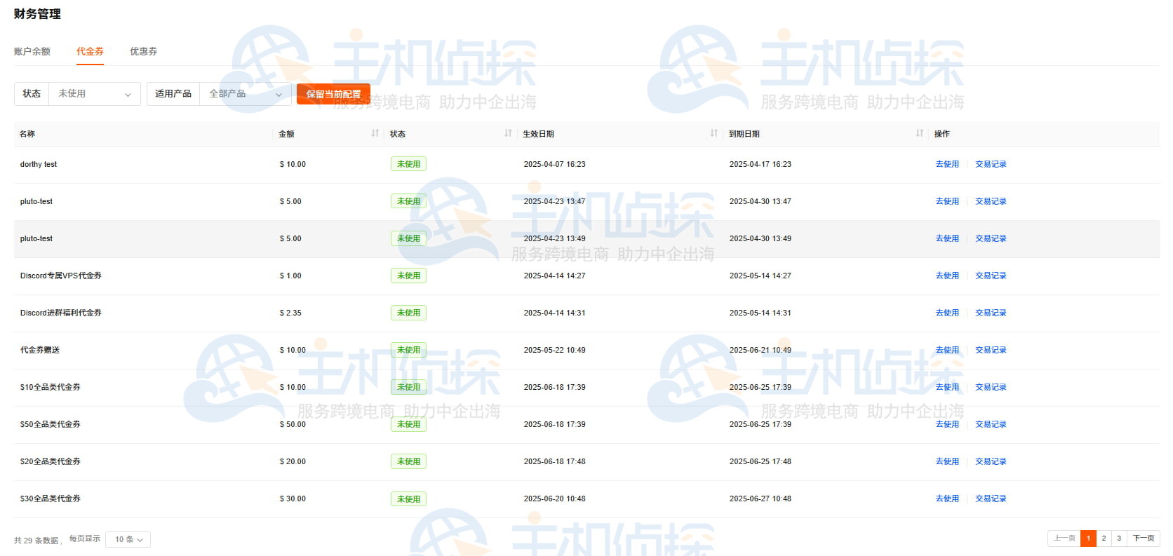1173x556 pixels.
Task: Switch to the 账户余额 tab
Action: pyautogui.click(x=32, y=51)
